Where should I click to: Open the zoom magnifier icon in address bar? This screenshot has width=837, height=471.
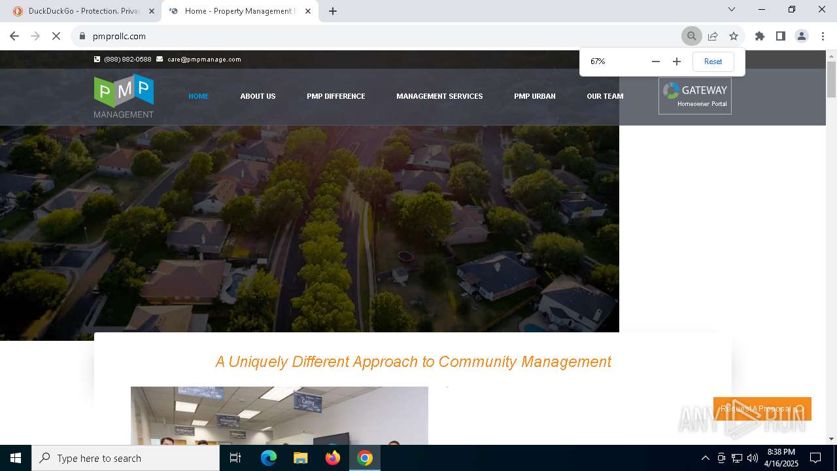coord(691,36)
